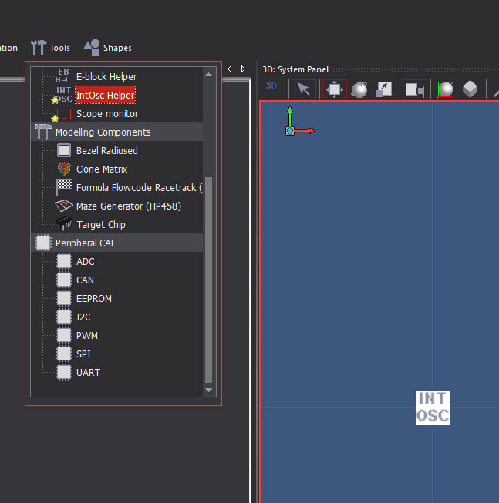Click the chip icon beside UART
499x503 pixels.
tap(64, 372)
